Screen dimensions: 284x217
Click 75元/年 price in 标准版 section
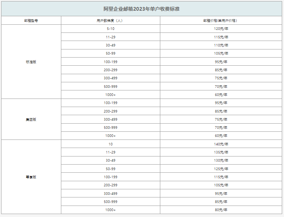tap(221, 78)
